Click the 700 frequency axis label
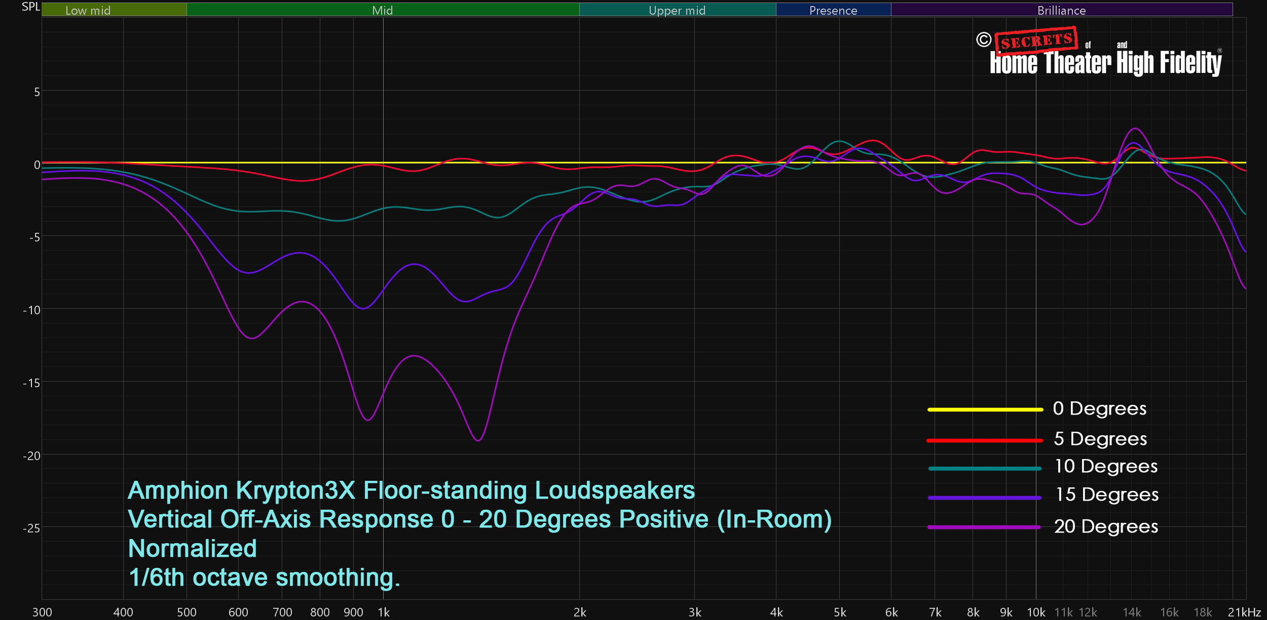The width and height of the screenshot is (1267, 620). (x=282, y=612)
